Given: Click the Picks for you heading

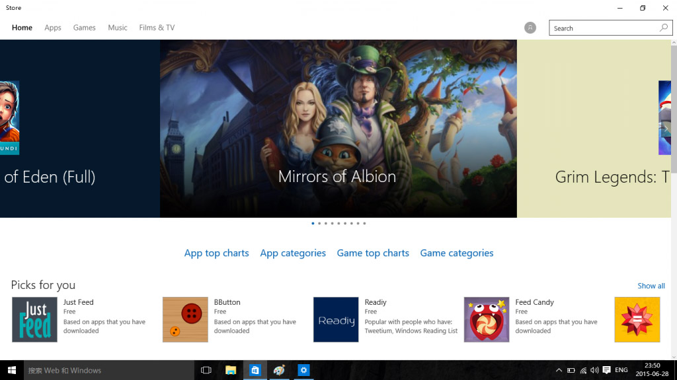Looking at the screenshot, I should [43, 285].
